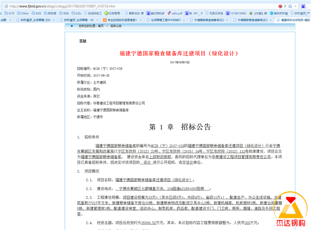Click the date 2017年08月07日
The image size is (311, 230).
(180, 62)
